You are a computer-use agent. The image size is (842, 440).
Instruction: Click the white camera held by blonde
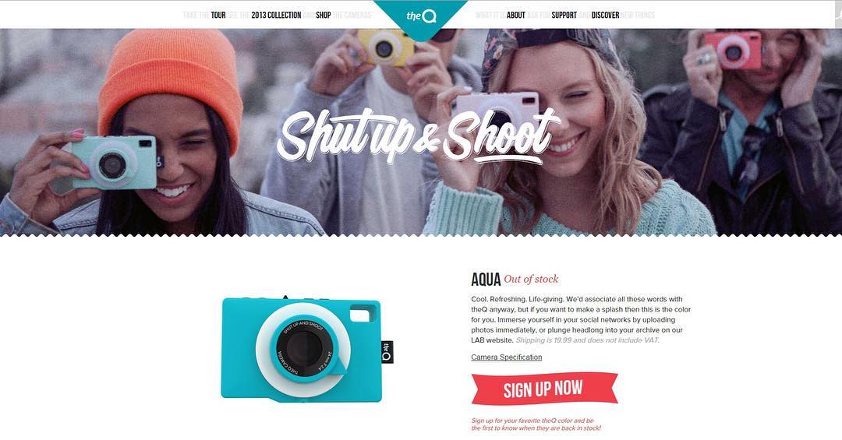497,109
